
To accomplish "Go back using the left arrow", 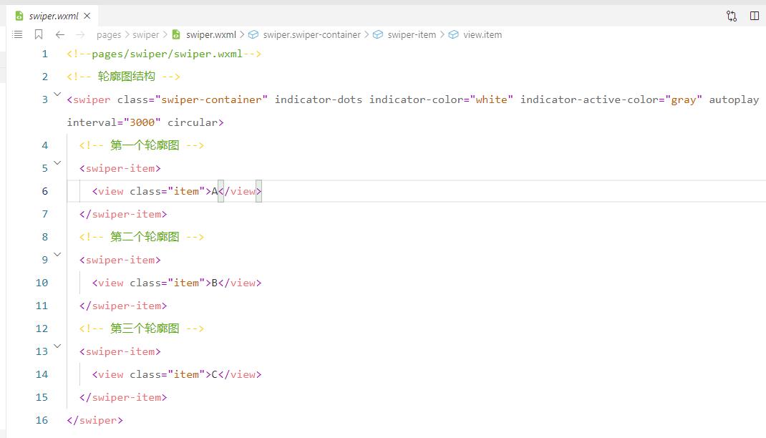I will 60,34.
